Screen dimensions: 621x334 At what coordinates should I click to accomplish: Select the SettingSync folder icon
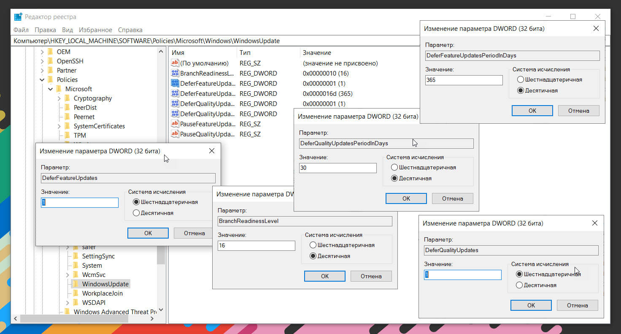(x=76, y=256)
